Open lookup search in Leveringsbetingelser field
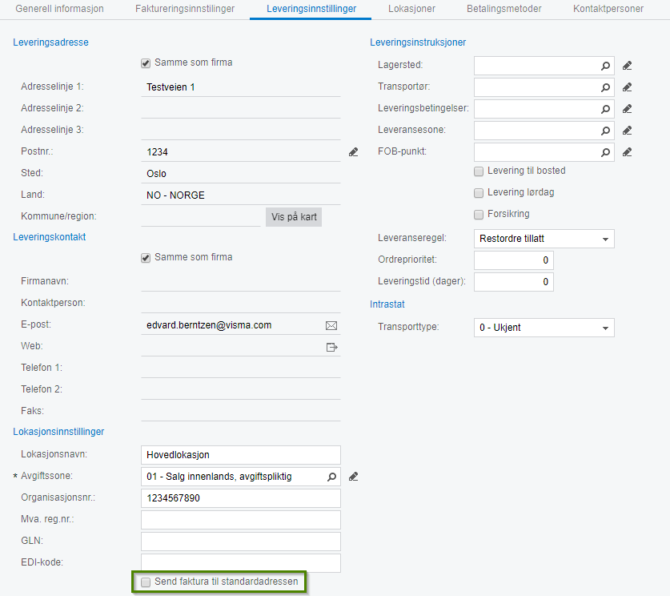The image size is (670, 596). click(606, 109)
